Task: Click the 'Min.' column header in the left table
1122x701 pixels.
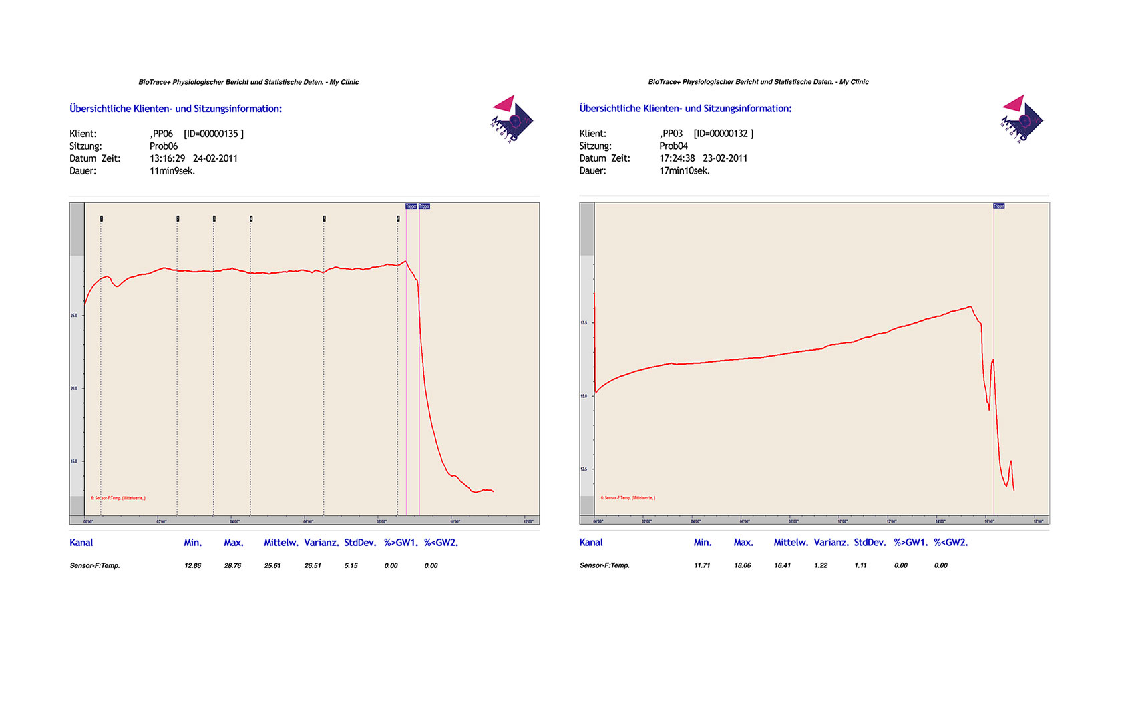Action: [193, 543]
